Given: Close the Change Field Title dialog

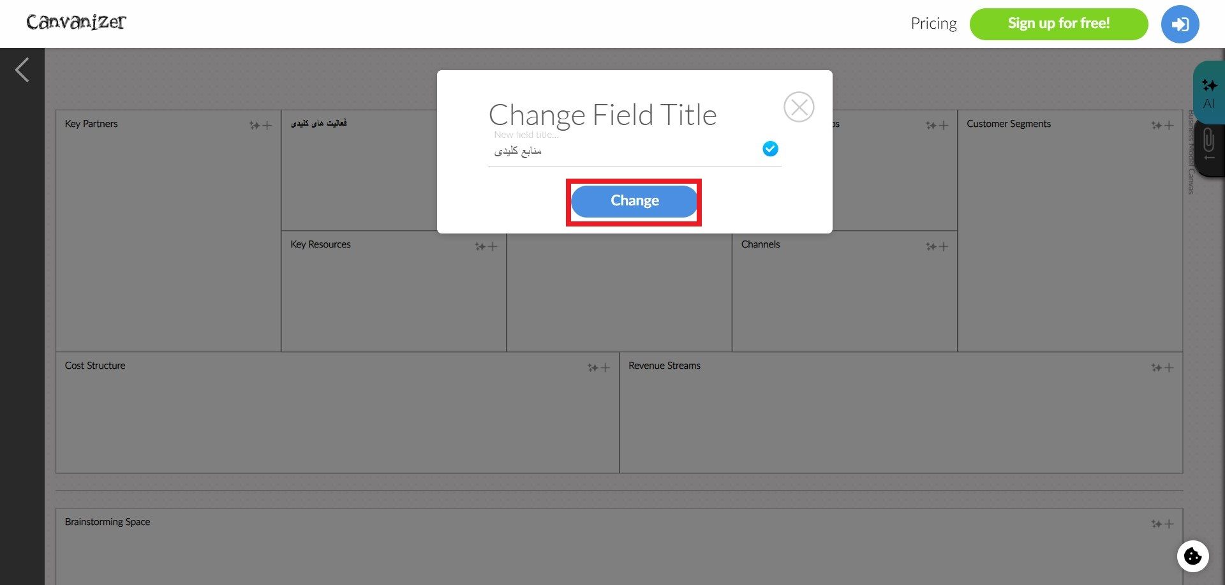Looking at the screenshot, I should coord(799,107).
